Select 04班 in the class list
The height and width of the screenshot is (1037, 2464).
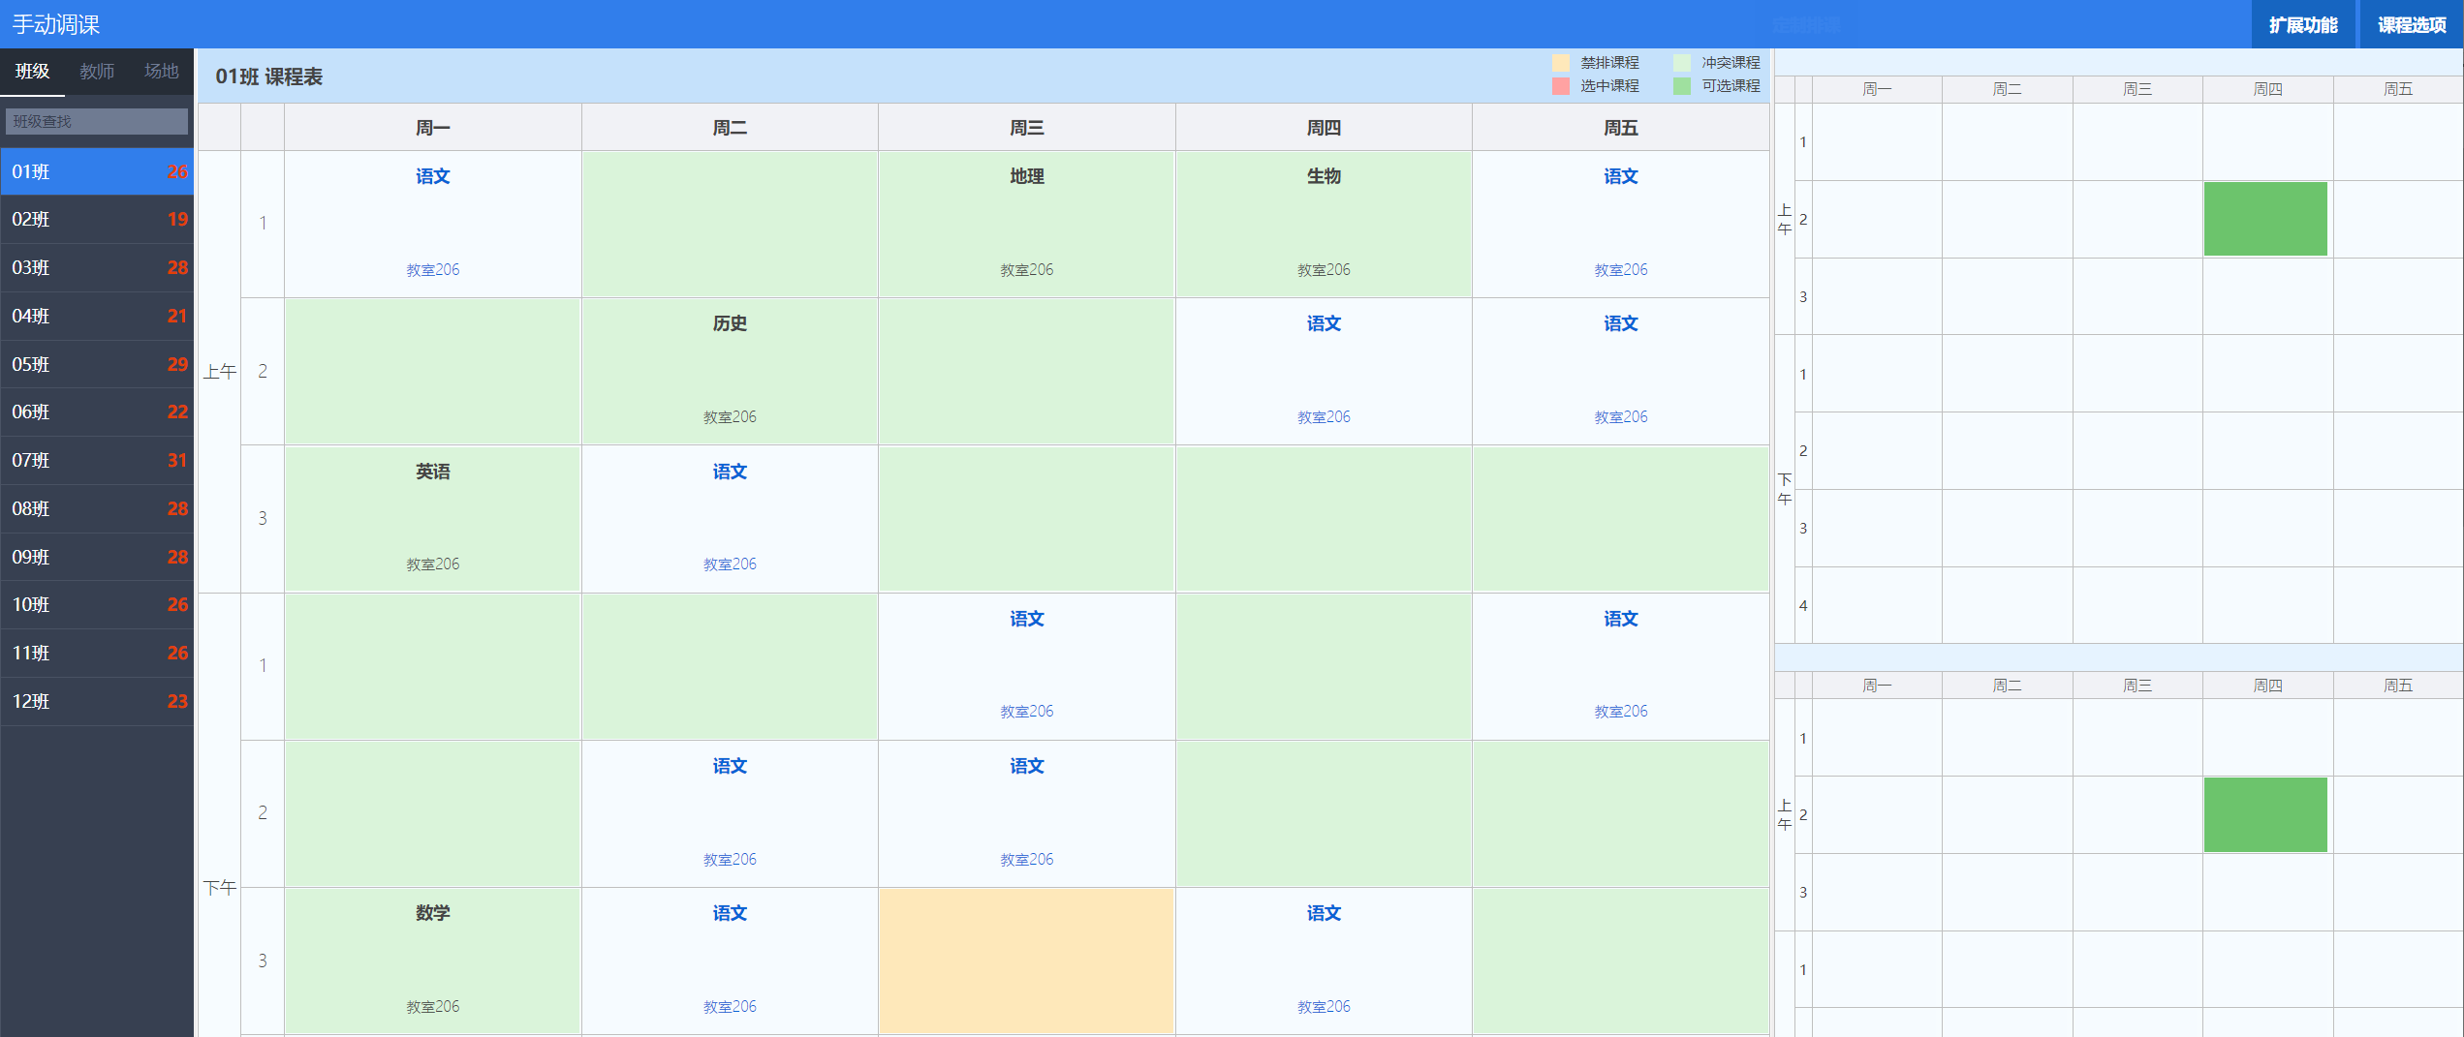coord(97,317)
